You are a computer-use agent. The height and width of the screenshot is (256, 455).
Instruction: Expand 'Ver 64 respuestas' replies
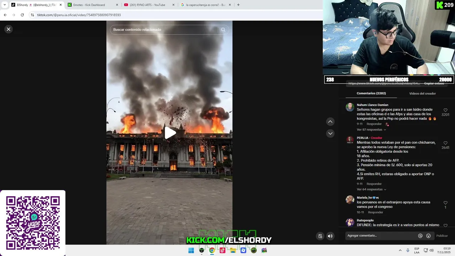tap(371, 190)
